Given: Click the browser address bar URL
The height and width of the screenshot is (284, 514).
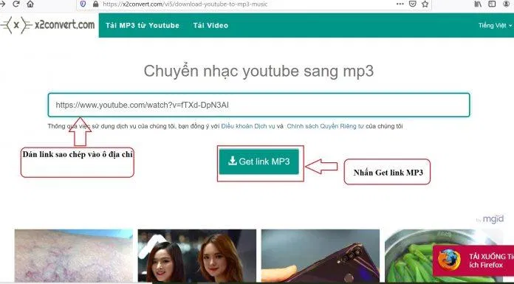Looking at the screenshot, I should 185,4.
